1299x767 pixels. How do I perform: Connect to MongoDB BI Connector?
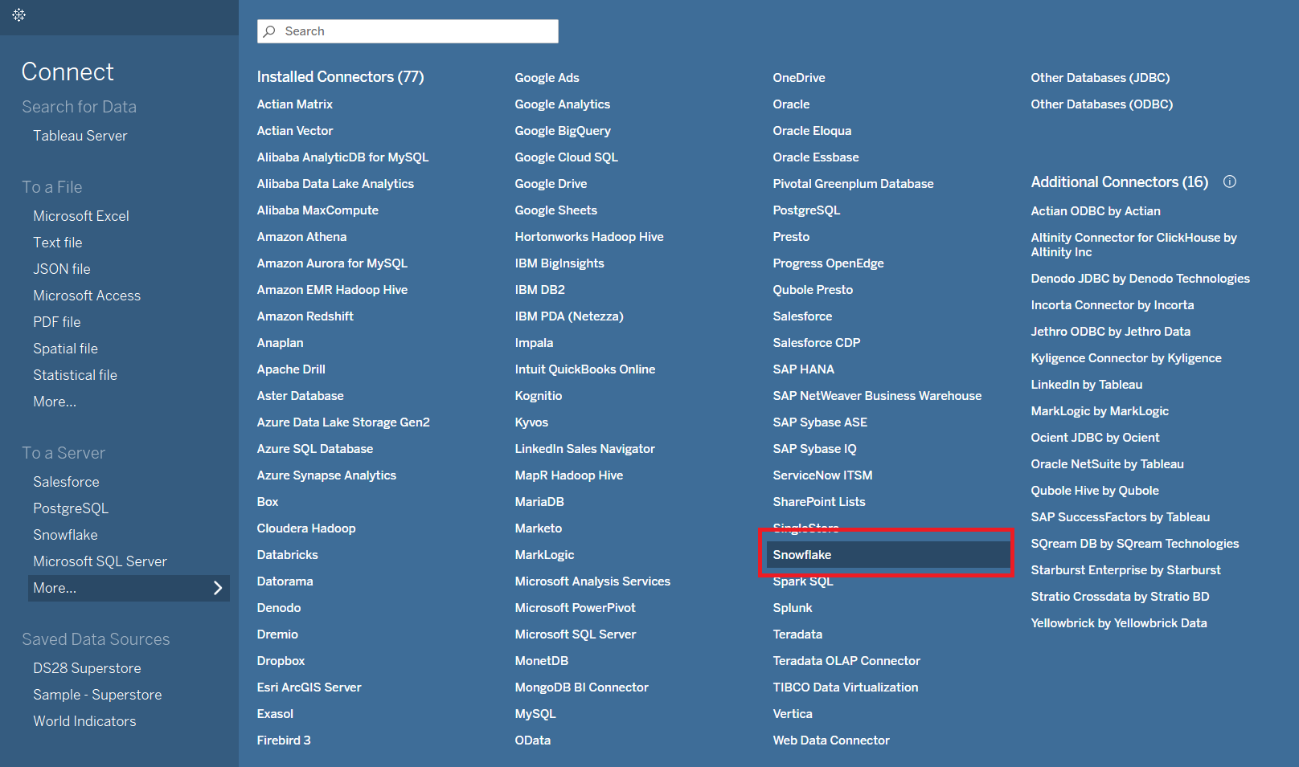coord(582,687)
